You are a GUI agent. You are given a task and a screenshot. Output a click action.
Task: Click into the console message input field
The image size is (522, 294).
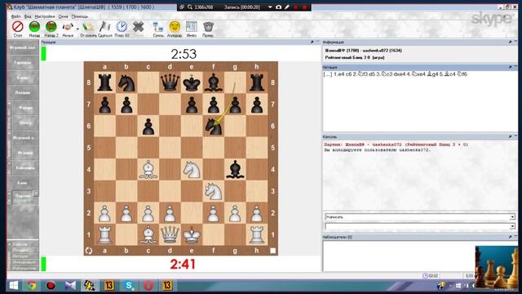tap(418, 226)
